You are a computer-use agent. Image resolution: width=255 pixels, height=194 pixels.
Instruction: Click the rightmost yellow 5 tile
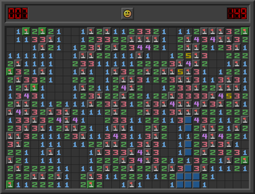click(229, 96)
